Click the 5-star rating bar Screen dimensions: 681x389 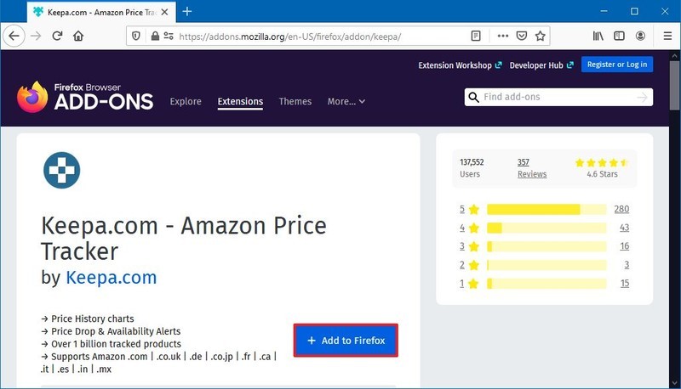click(547, 209)
